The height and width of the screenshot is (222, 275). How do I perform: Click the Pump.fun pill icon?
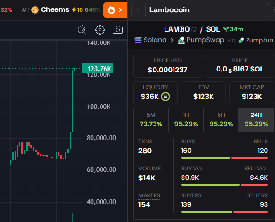click(x=241, y=40)
